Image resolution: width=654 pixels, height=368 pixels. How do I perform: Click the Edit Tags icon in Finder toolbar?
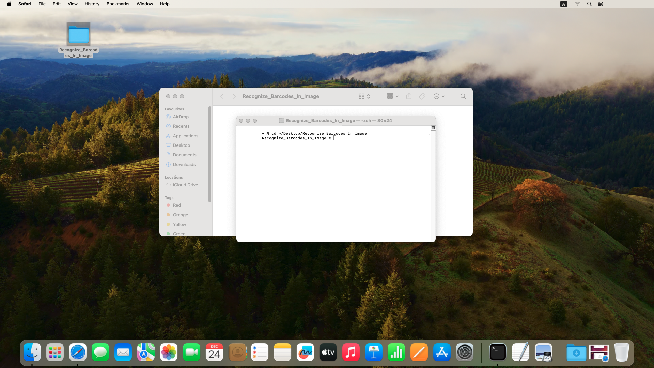tap(422, 96)
